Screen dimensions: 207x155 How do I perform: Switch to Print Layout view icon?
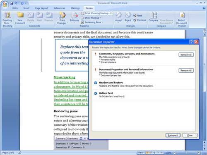tap(147, 153)
